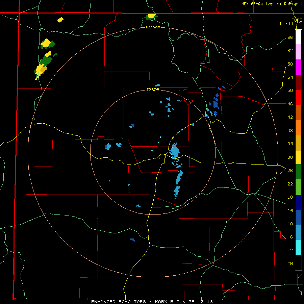The image size is (304, 304).
Task: Click the KABX radar site identifier
Action: coord(161,302)
